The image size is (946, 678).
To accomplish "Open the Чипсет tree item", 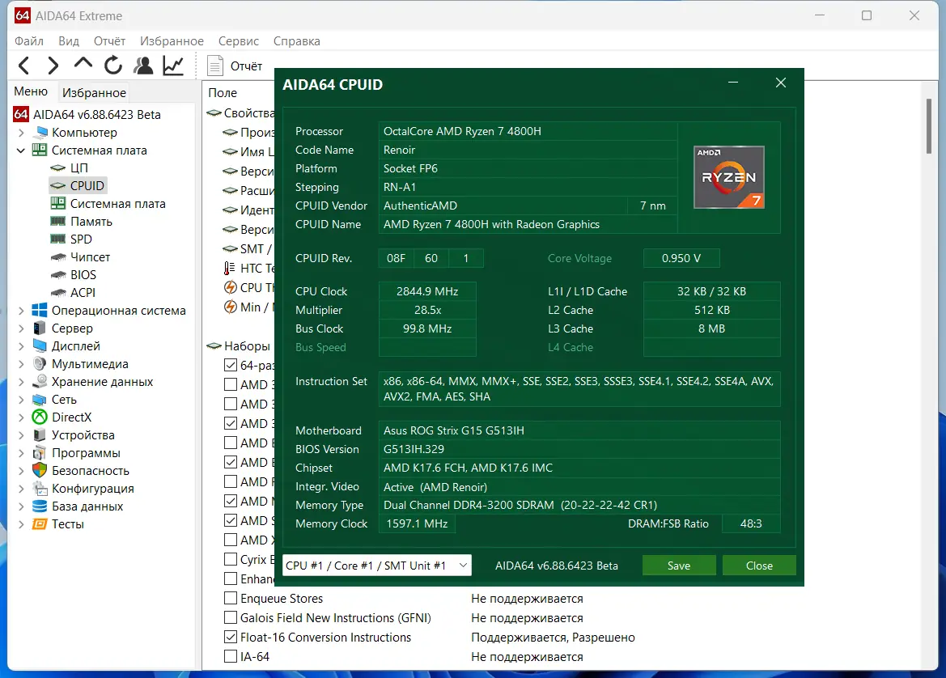I will (x=90, y=257).
